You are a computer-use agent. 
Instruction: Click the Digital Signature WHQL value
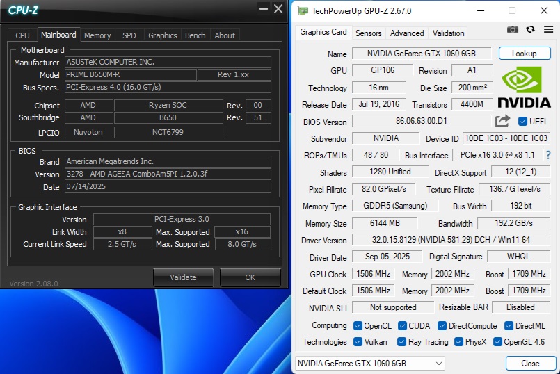(518, 257)
